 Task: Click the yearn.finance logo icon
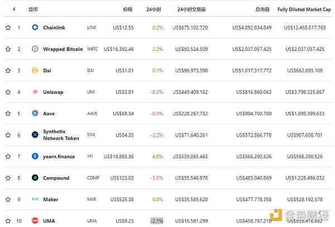point(35,157)
